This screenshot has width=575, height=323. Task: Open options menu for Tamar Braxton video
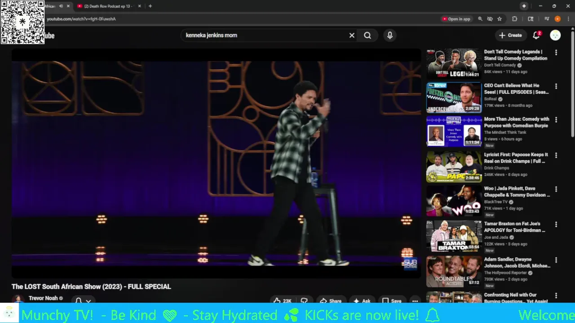tap(556, 224)
